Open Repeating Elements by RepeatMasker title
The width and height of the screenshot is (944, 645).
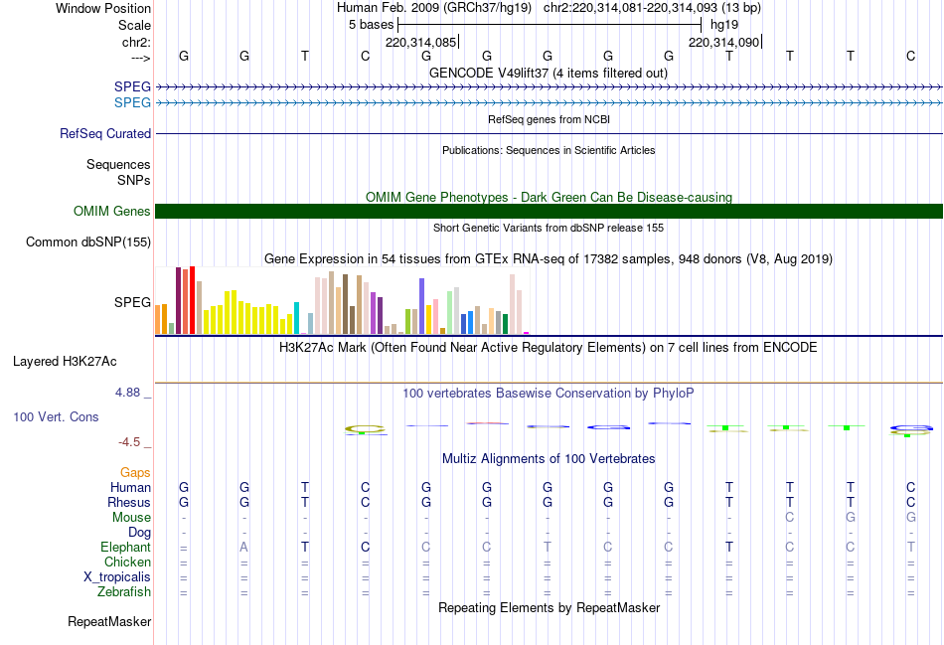coord(549,607)
